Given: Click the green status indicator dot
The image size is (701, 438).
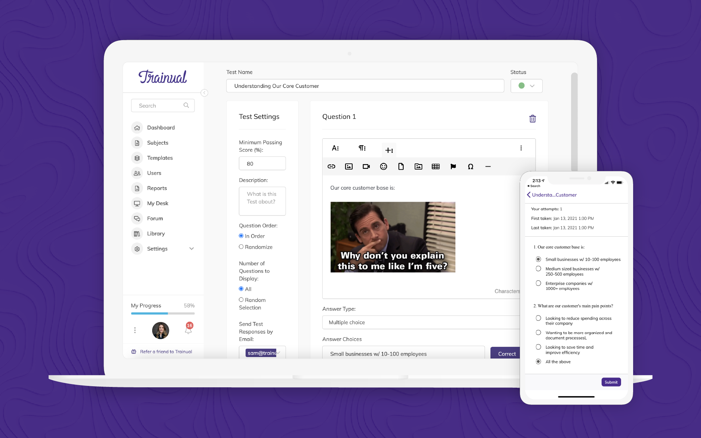Looking at the screenshot, I should (x=521, y=86).
